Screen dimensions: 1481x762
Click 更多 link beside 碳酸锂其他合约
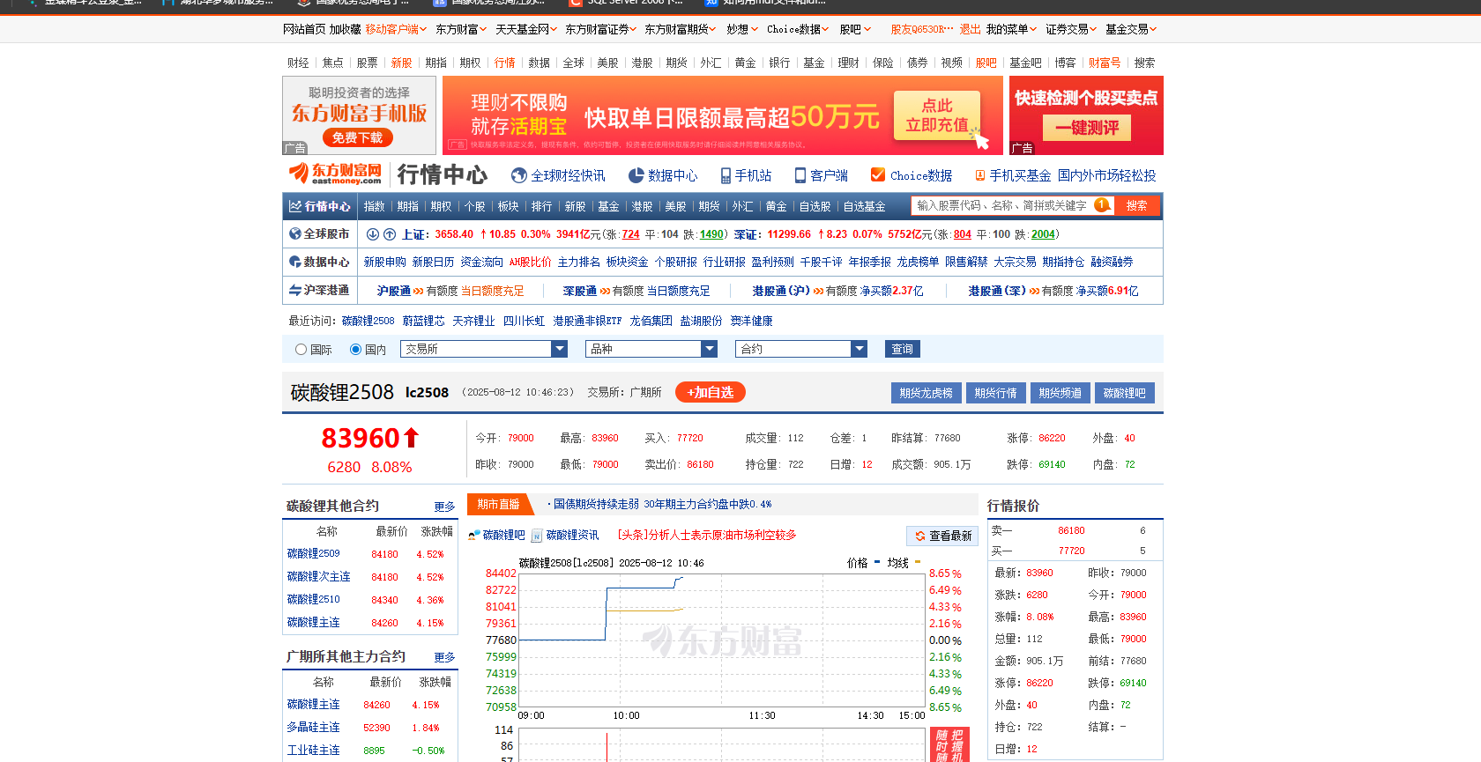pos(444,507)
